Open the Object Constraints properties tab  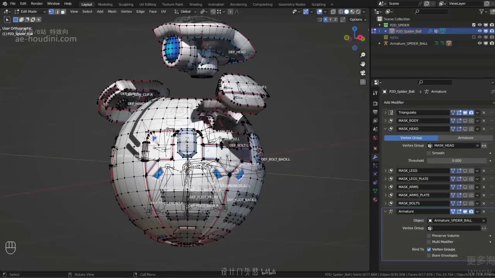coord(375,183)
